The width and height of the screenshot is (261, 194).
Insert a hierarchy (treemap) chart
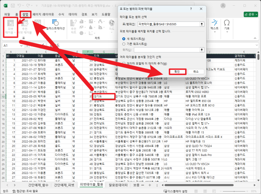coord(91,21)
